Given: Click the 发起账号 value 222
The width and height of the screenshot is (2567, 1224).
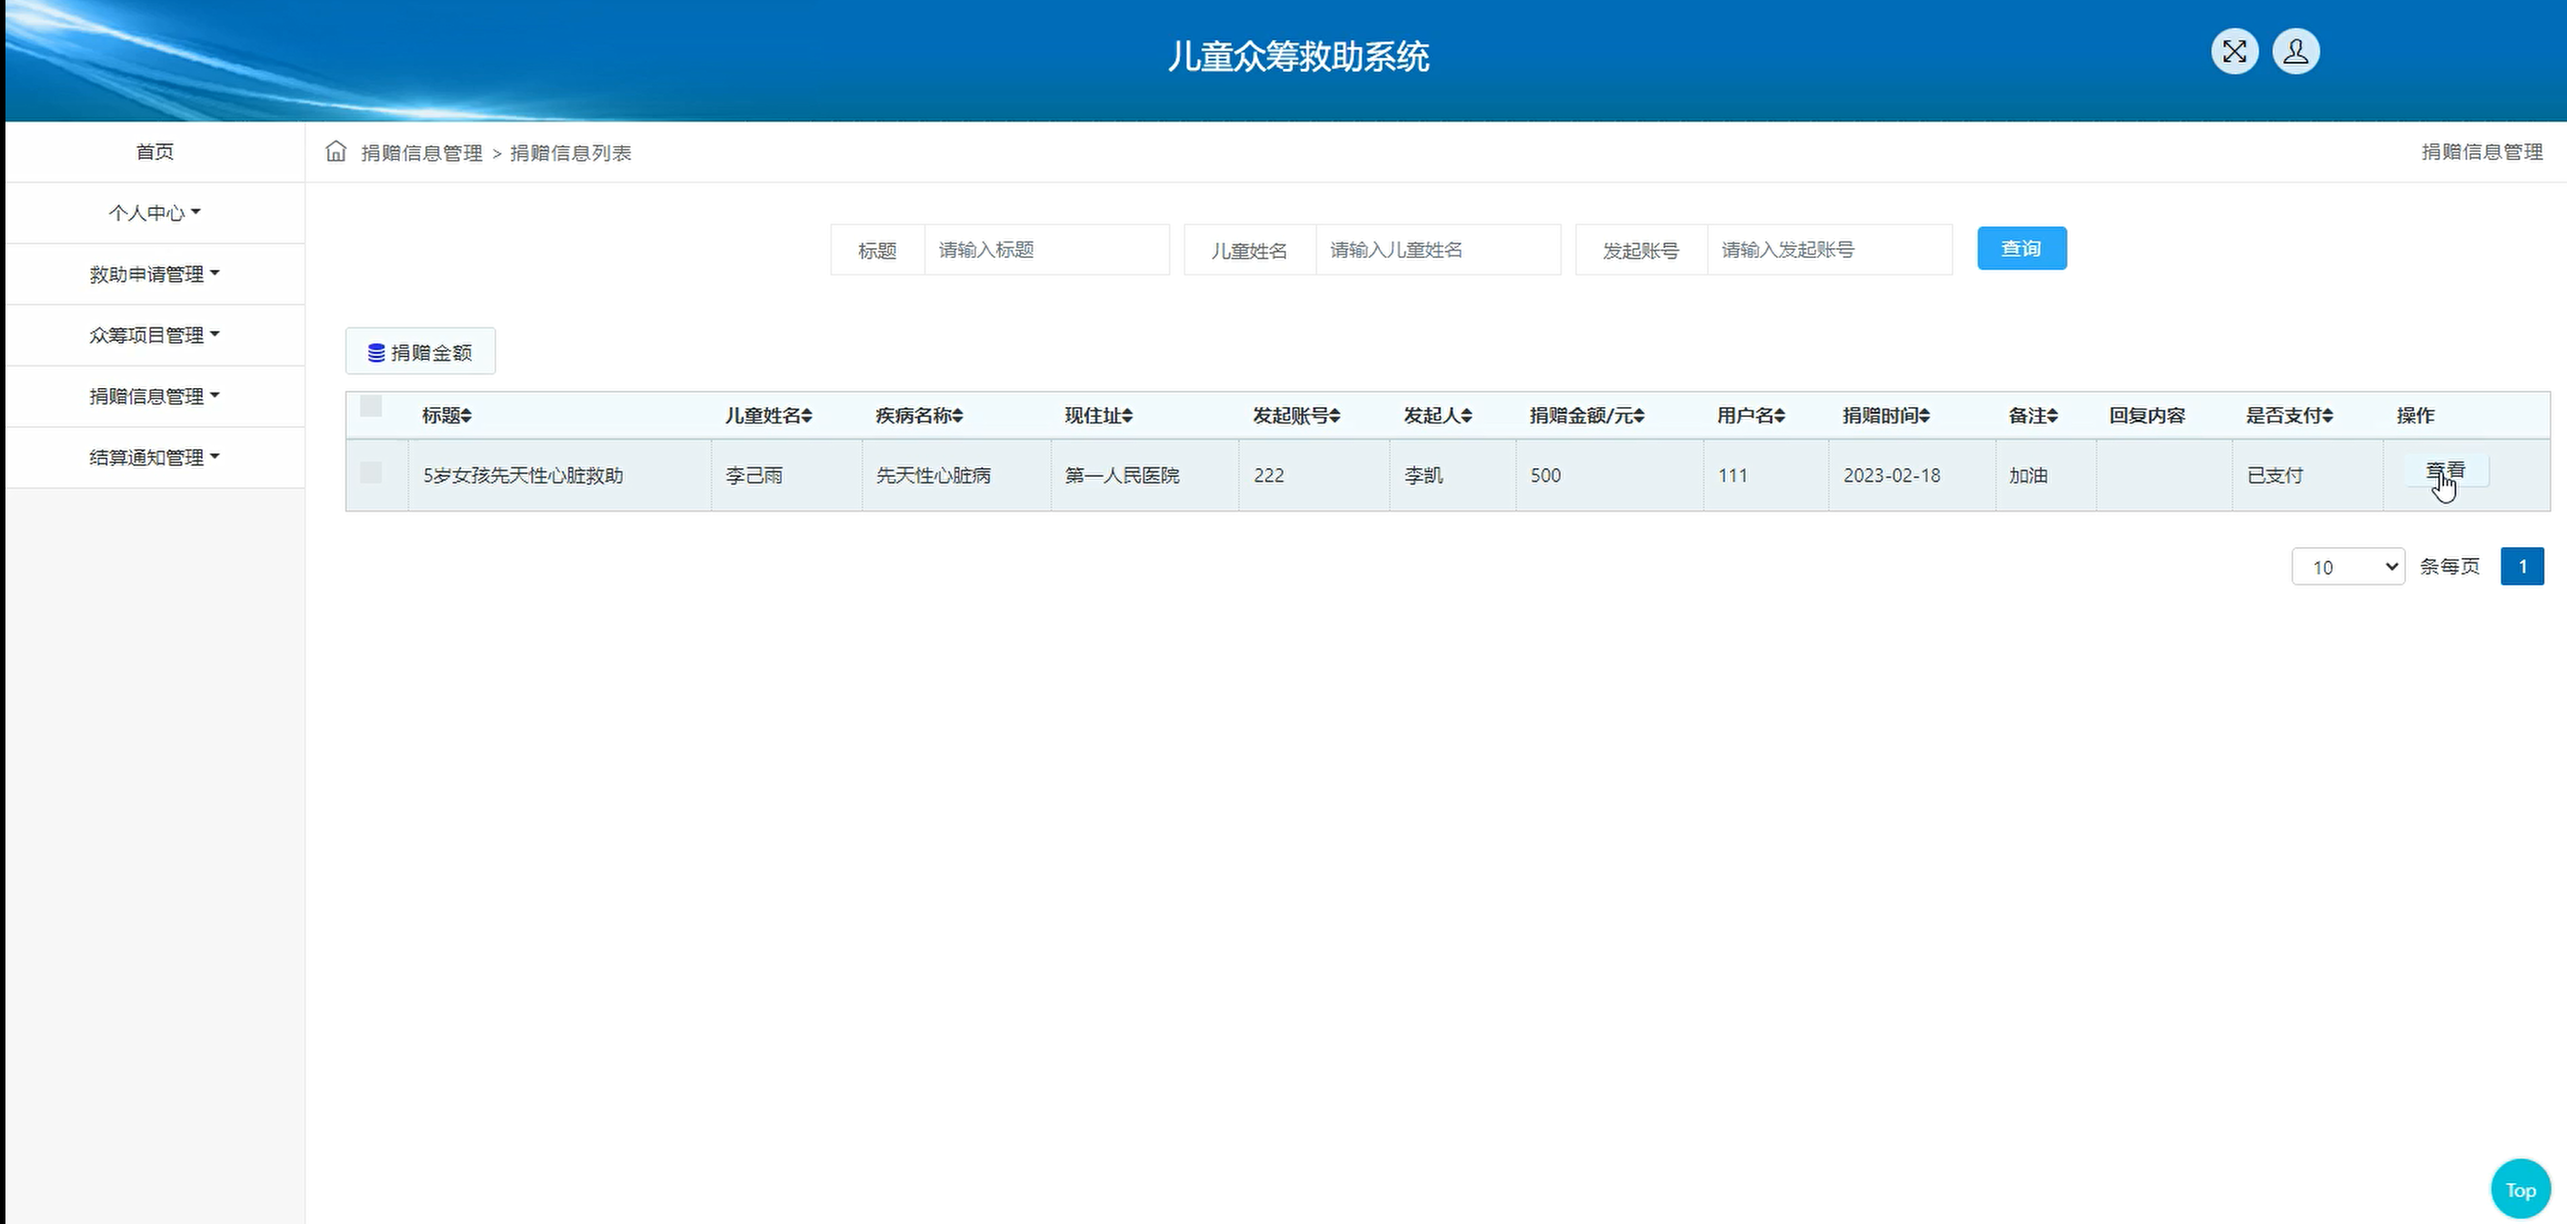Looking at the screenshot, I should point(1269,476).
